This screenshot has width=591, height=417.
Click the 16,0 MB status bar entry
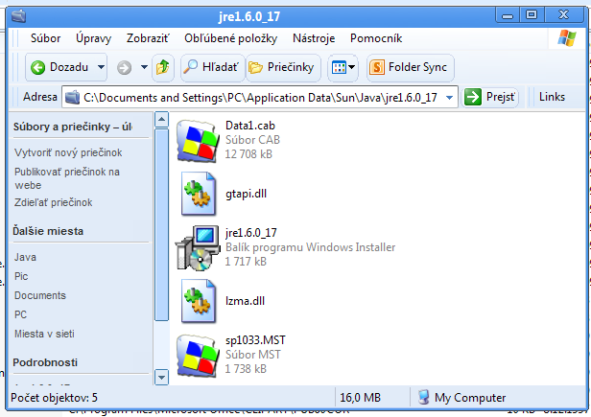pos(361,398)
